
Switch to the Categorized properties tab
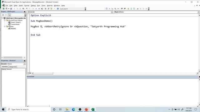pyautogui.click(x=12, y=67)
